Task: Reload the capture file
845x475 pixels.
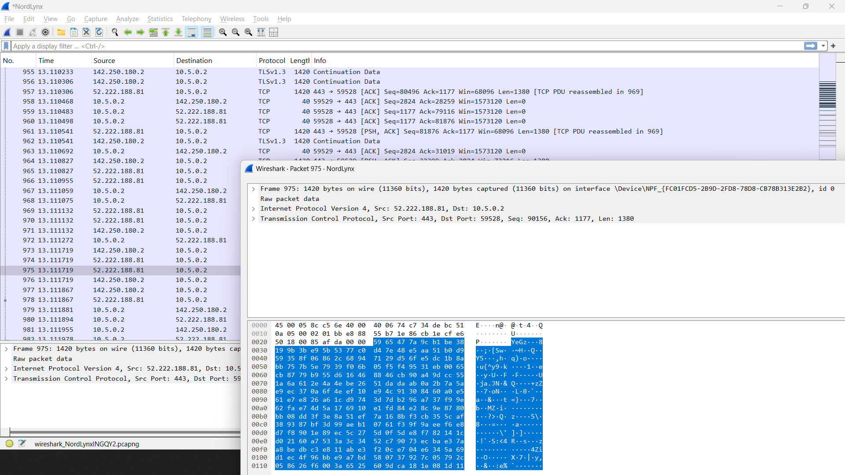Action: click(99, 32)
